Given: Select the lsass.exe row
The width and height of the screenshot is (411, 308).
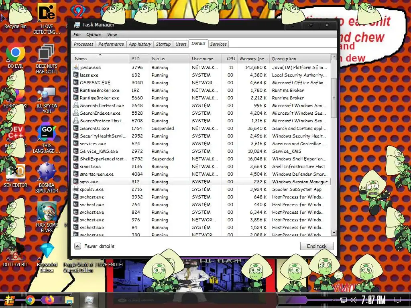Looking at the screenshot, I should 201,75.
